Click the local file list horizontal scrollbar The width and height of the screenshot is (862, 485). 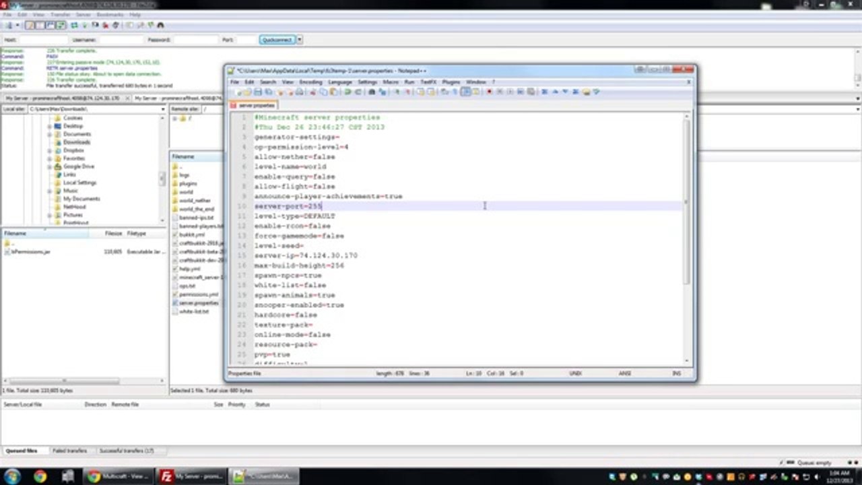coord(64,381)
